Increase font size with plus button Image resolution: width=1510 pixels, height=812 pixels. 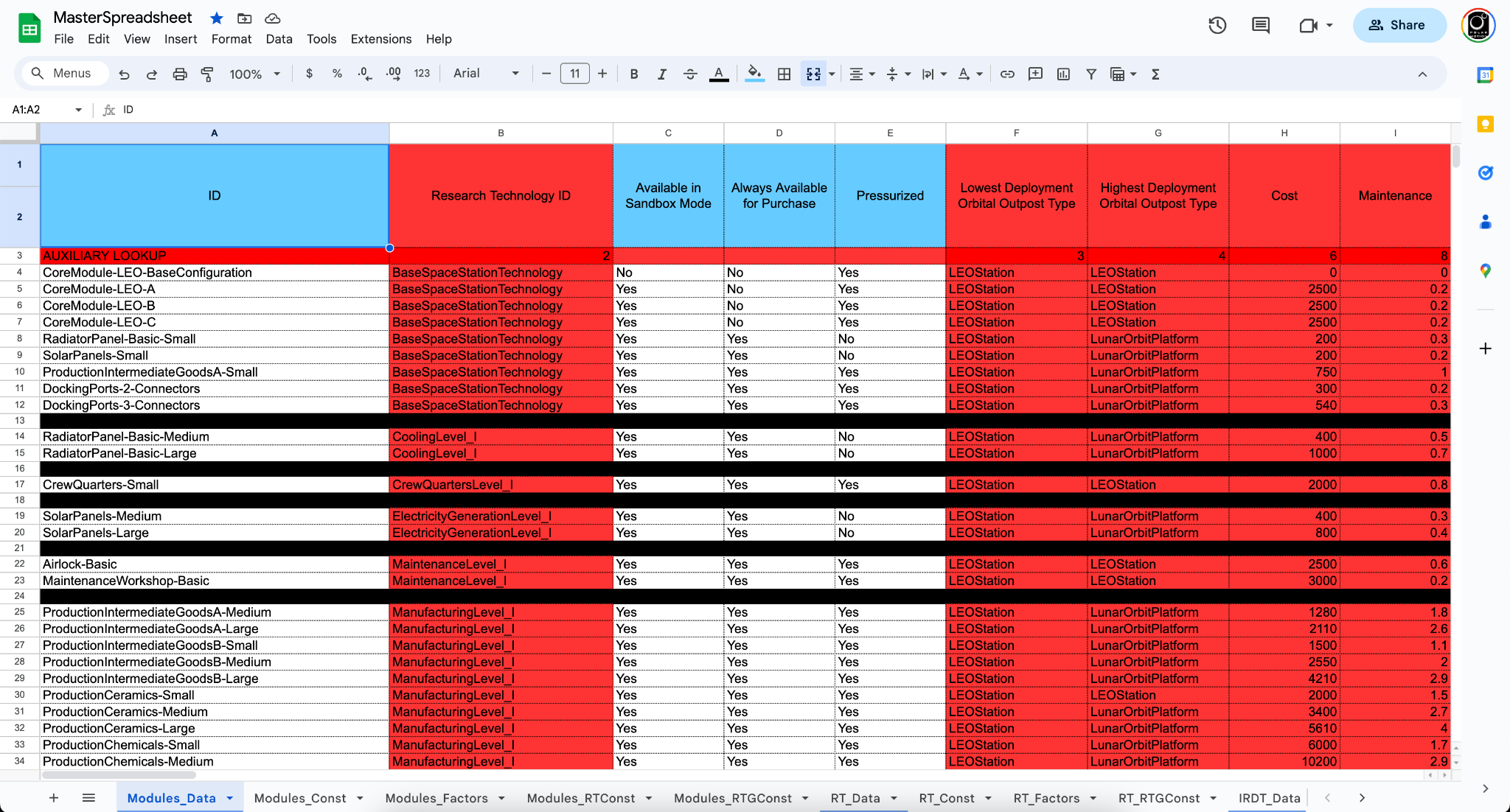[x=602, y=74]
